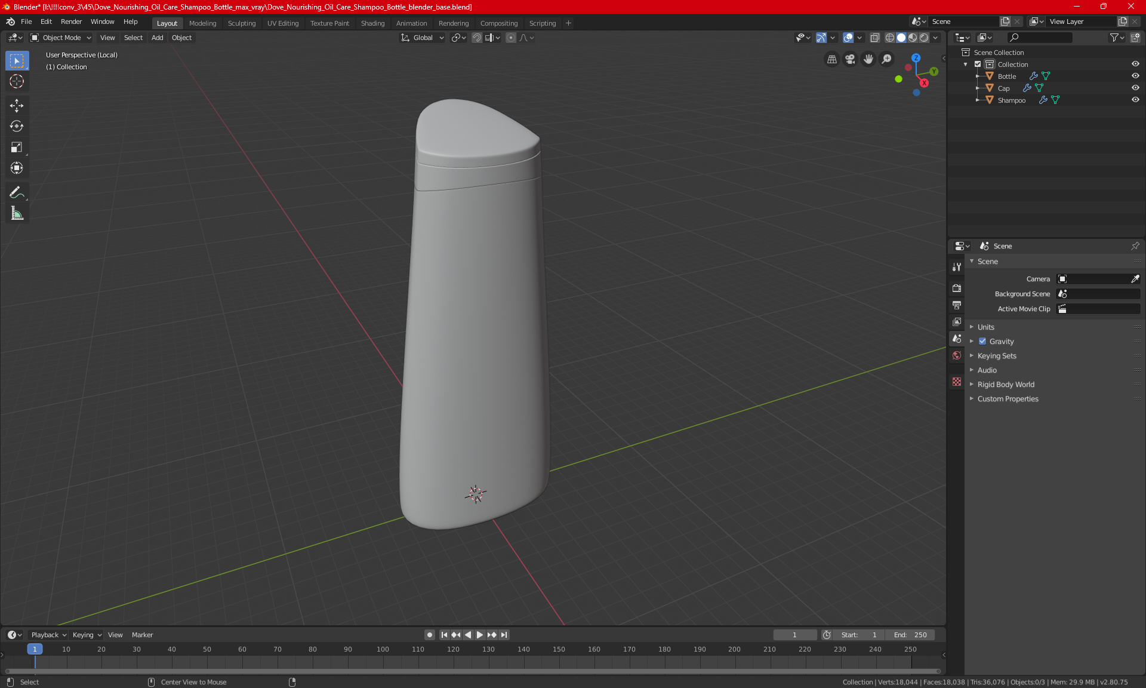1146x688 pixels.
Task: Switch to the UV Editing workspace tab
Action: 283,23
